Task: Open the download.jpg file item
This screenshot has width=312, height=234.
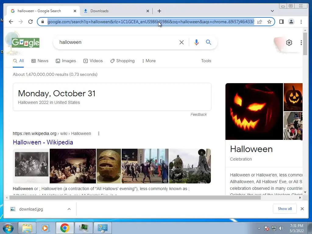Action: pos(31,209)
